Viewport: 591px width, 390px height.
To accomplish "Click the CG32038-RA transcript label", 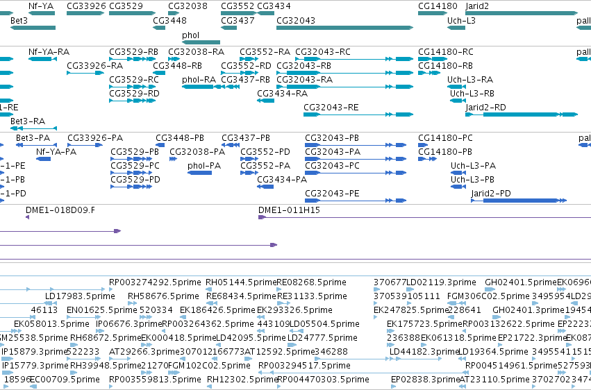I will click(x=196, y=51).
